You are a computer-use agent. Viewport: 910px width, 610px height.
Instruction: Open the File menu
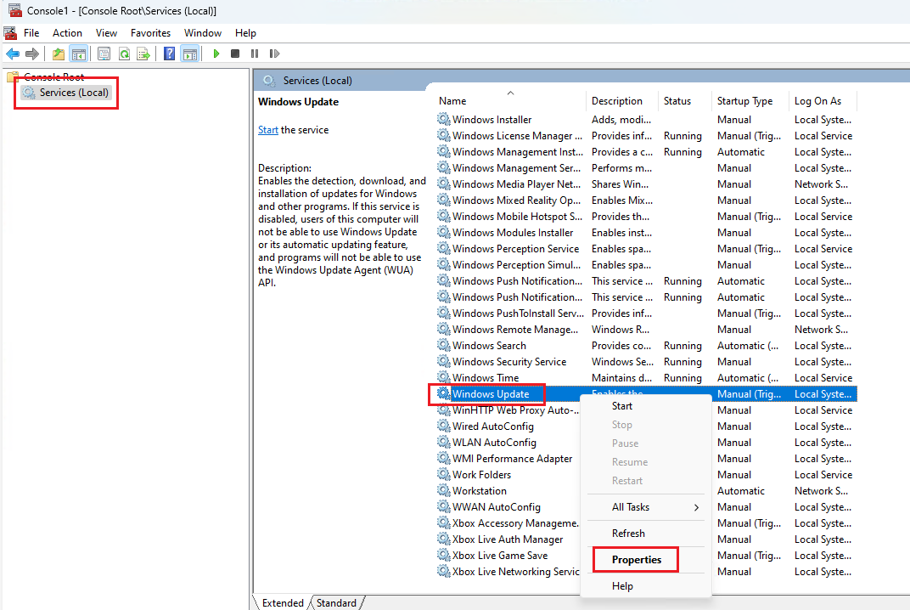31,33
